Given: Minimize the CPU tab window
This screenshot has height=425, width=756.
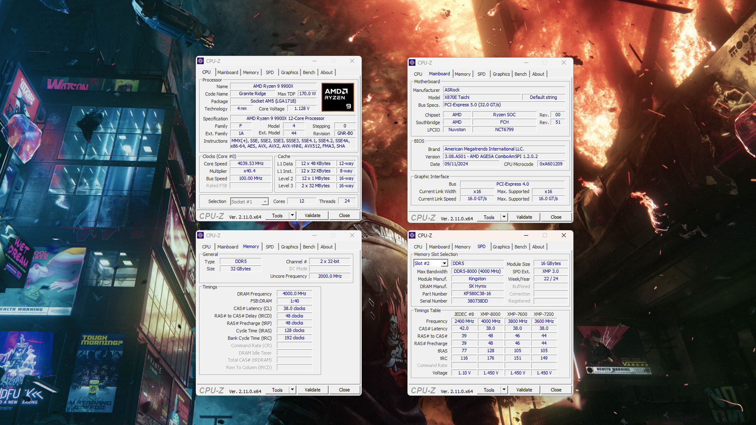Looking at the screenshot, I should tap(314, 61).
